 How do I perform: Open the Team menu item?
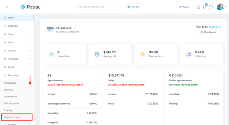click(x=11, y=34)
